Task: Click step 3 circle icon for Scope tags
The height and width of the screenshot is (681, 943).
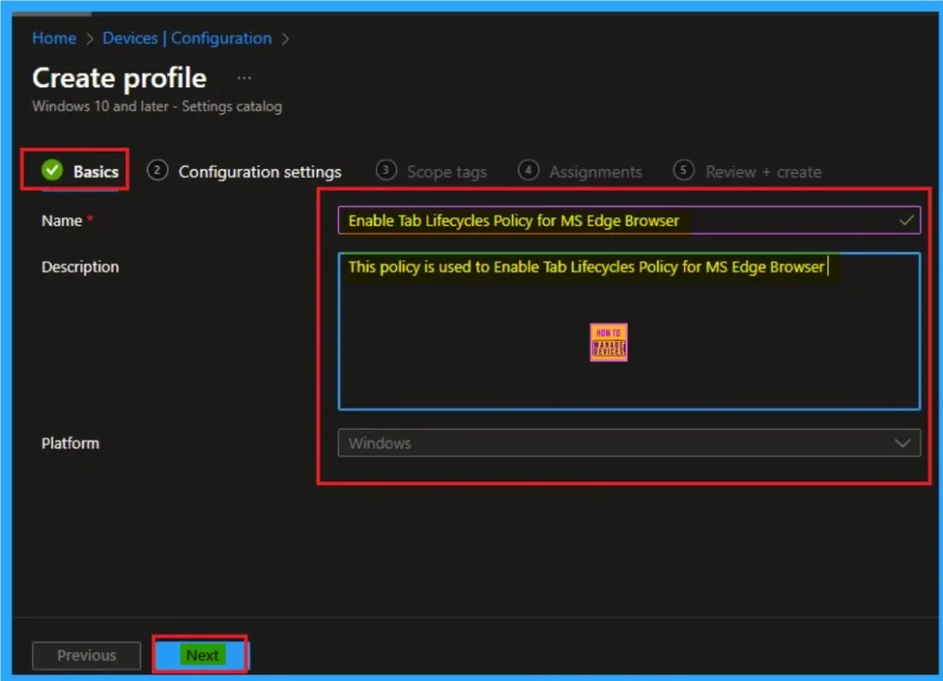Action: pos(386,170)
